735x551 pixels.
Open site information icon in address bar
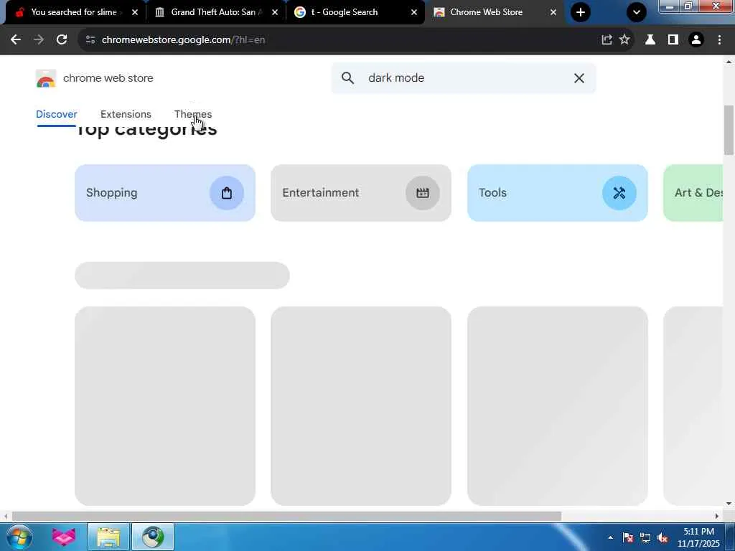(90, 40)
